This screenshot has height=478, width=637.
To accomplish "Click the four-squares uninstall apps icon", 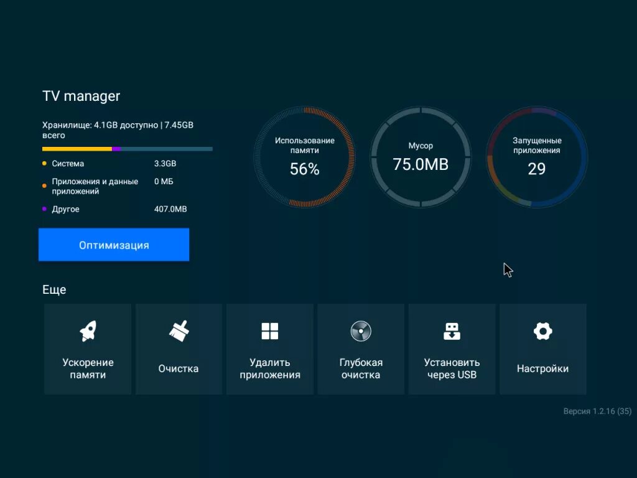I will [270, 331].
